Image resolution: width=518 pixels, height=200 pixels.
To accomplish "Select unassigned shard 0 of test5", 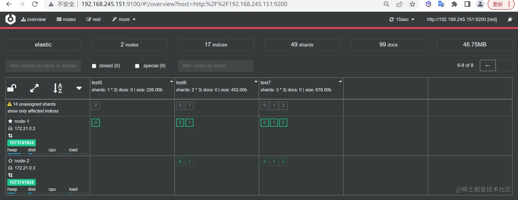I will tap(96, 105).
